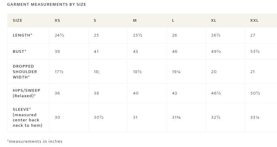Select the XS size column header

pos(57,21)
